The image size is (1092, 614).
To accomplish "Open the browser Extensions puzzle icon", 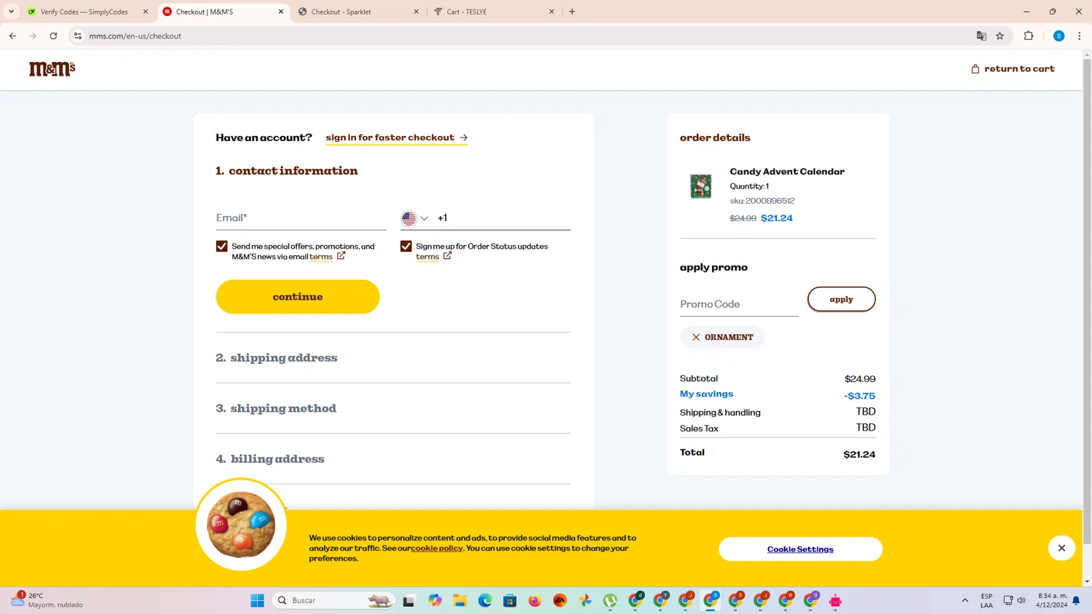I will click(x=1029, y=36).
